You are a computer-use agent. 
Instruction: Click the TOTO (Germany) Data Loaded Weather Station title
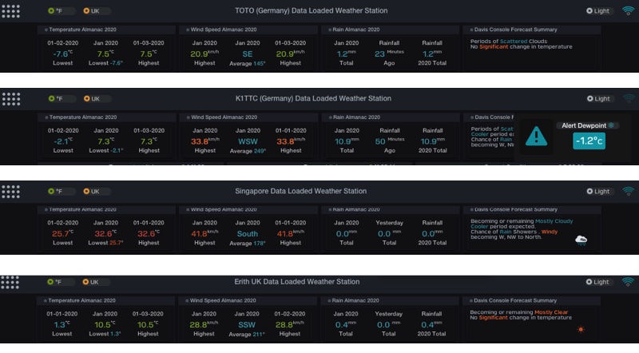tap(312, 11)
